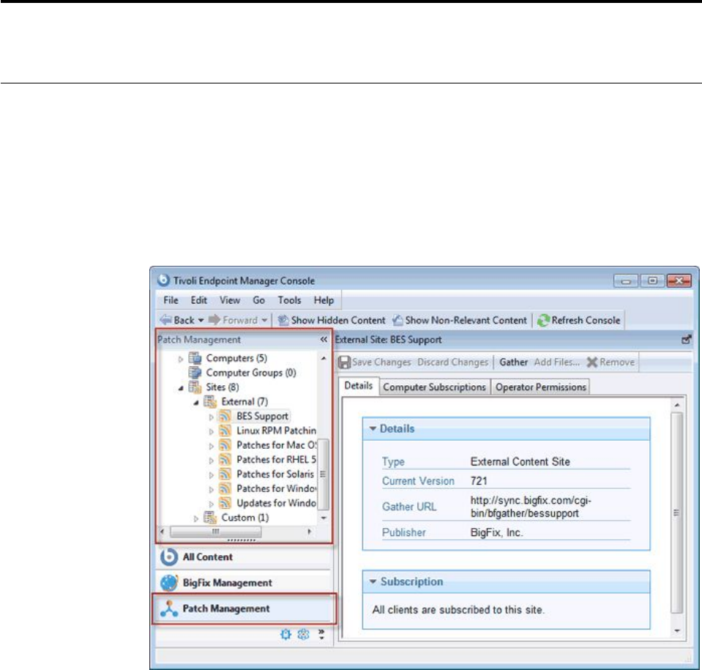Screen dimensions: 702x670
Task: Open the Go menu
Action: (259, 300)
